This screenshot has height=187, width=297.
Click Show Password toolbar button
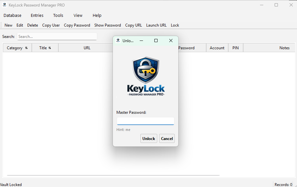[x=108, y=25]
